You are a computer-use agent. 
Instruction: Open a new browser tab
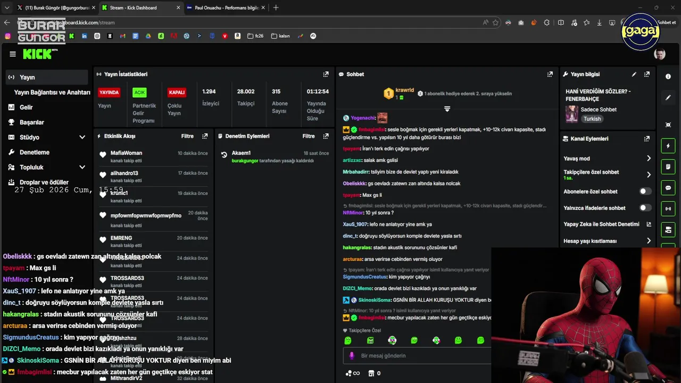click(276, 8)
